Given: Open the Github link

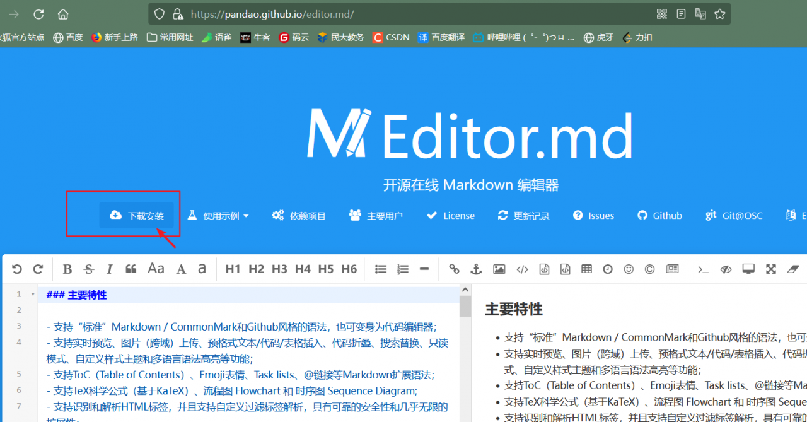Looking at the screenshot, I should click(x=659, y=216).
